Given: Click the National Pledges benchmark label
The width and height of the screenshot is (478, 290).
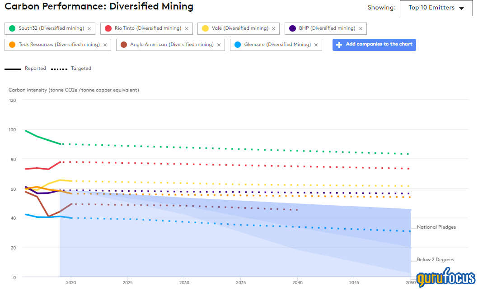Looking at the screenshot, I should (436, 227).
